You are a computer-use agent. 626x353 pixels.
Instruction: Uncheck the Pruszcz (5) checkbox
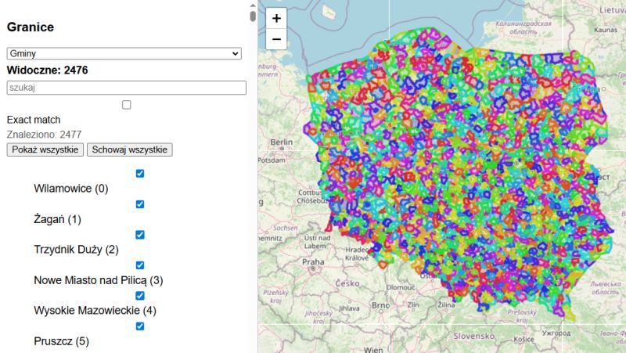[140, 326]
